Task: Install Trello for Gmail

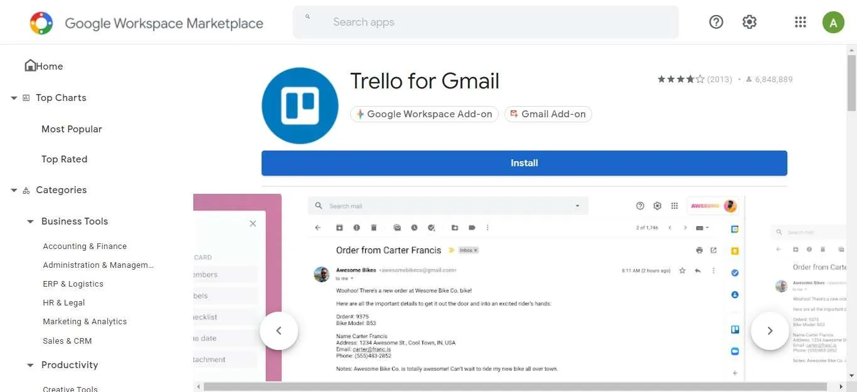Action: [524, 163]
